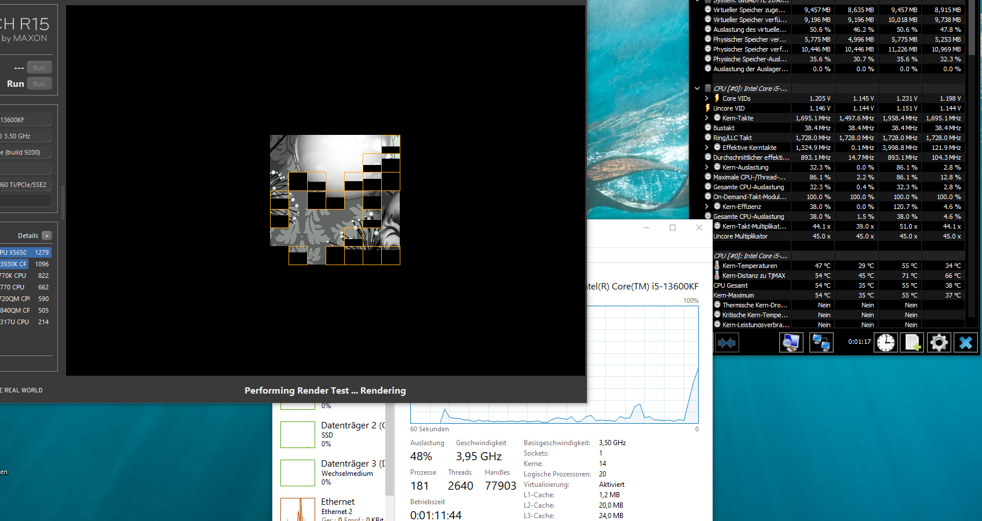Click the Datenträger 2 mini graph thumbnail

tap(298, 435)
